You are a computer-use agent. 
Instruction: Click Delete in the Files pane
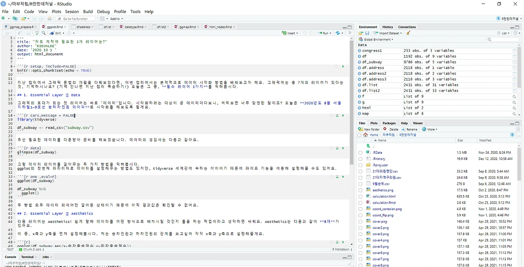pos(391,129)
